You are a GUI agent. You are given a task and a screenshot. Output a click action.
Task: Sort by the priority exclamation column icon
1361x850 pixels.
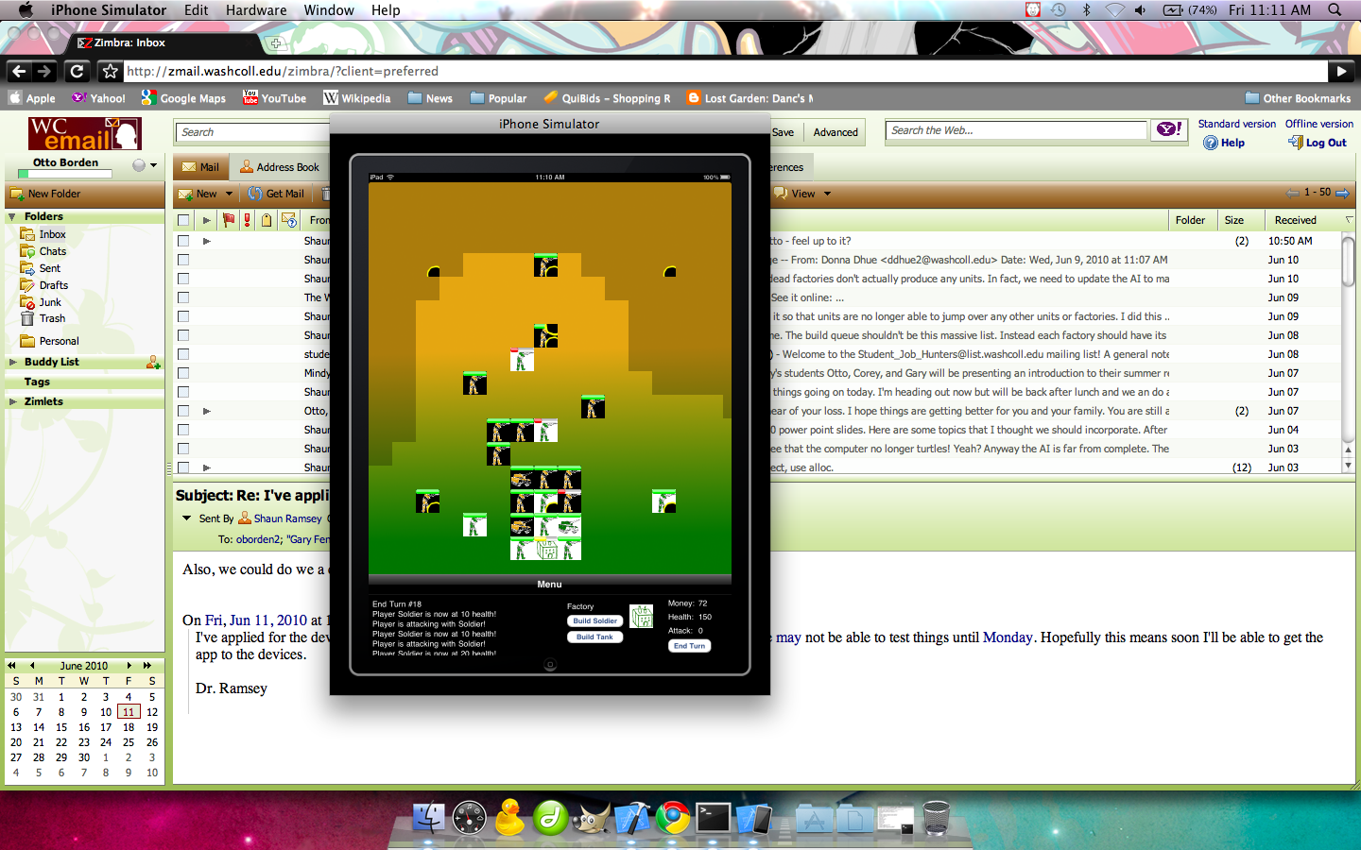(248, 220)
